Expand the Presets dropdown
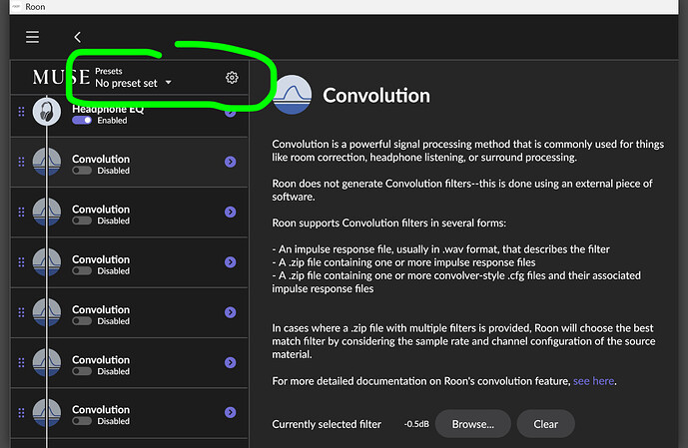The width and height of the screenshot is (688, 448). [x=134, y=83]
